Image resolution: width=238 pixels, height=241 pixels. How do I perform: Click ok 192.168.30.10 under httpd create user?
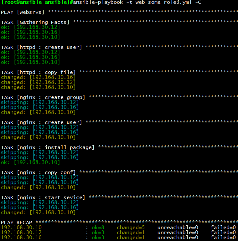coord(30,62)
